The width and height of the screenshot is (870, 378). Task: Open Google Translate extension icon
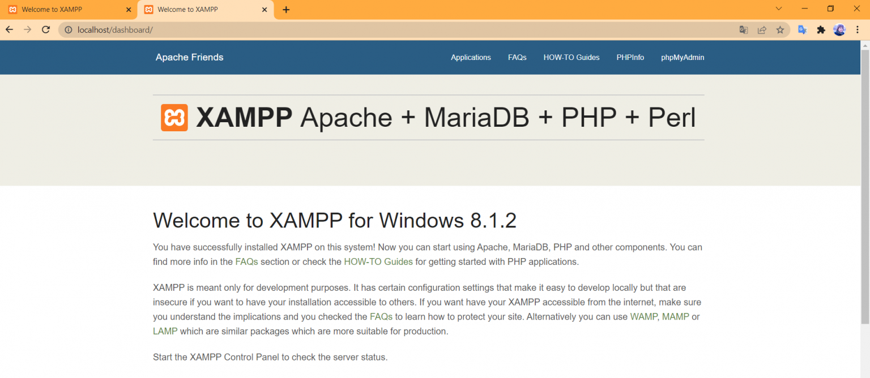tap(802, 30)
